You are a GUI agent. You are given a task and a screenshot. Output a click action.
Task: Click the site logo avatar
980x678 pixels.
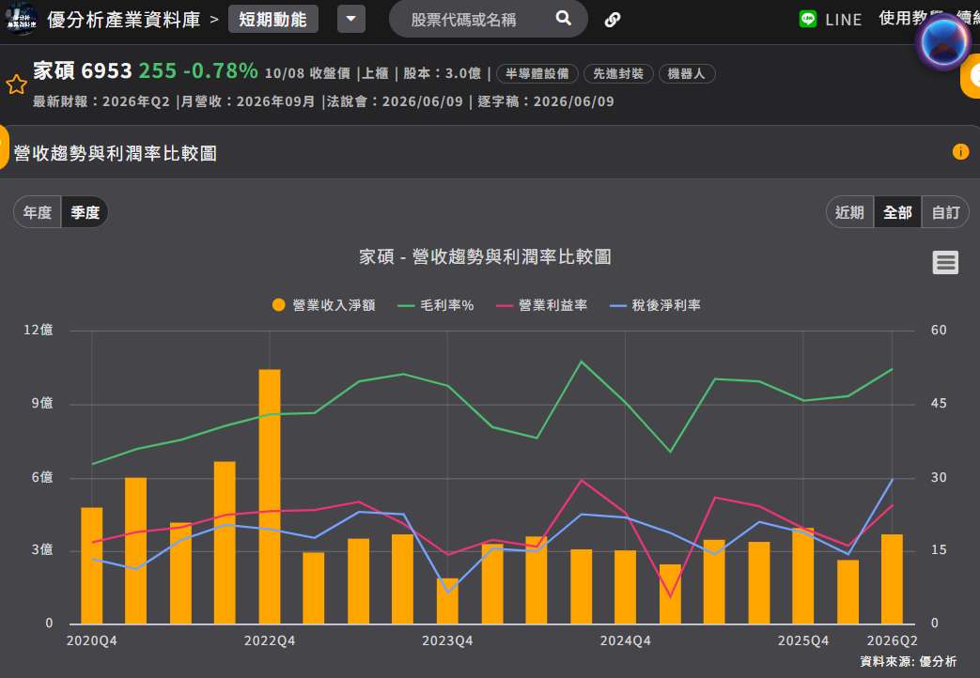coord(21,19)
